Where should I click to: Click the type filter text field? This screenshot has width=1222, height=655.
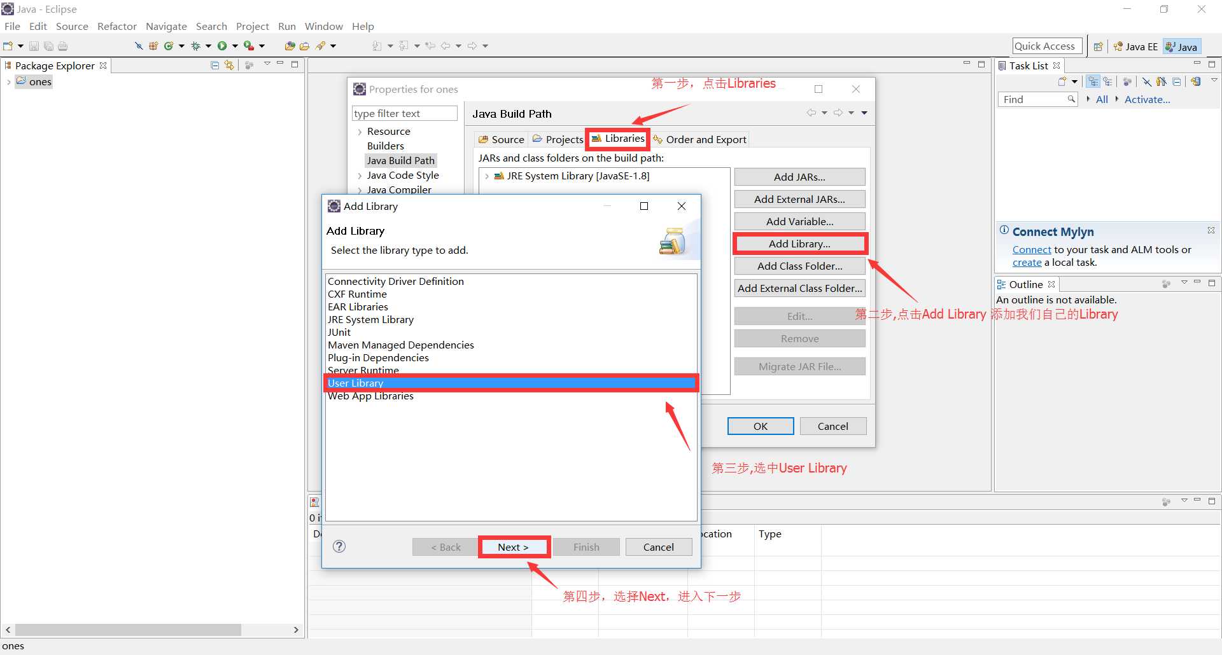click(x=404, y=113)
